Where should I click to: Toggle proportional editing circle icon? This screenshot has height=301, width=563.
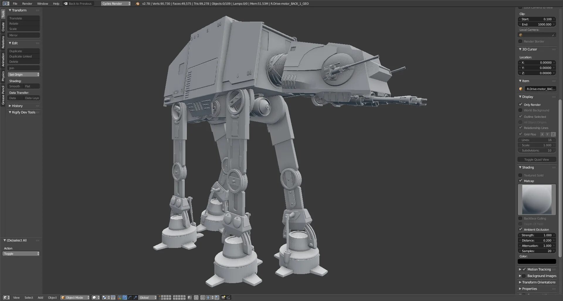point(196,297)
